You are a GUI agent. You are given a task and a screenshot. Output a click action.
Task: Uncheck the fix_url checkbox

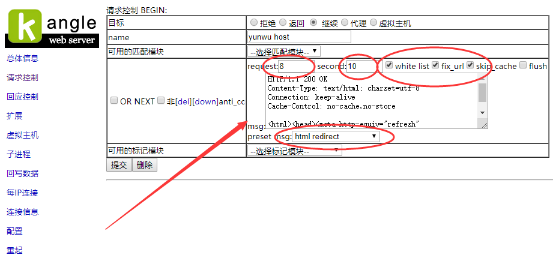tap(435, 65)
